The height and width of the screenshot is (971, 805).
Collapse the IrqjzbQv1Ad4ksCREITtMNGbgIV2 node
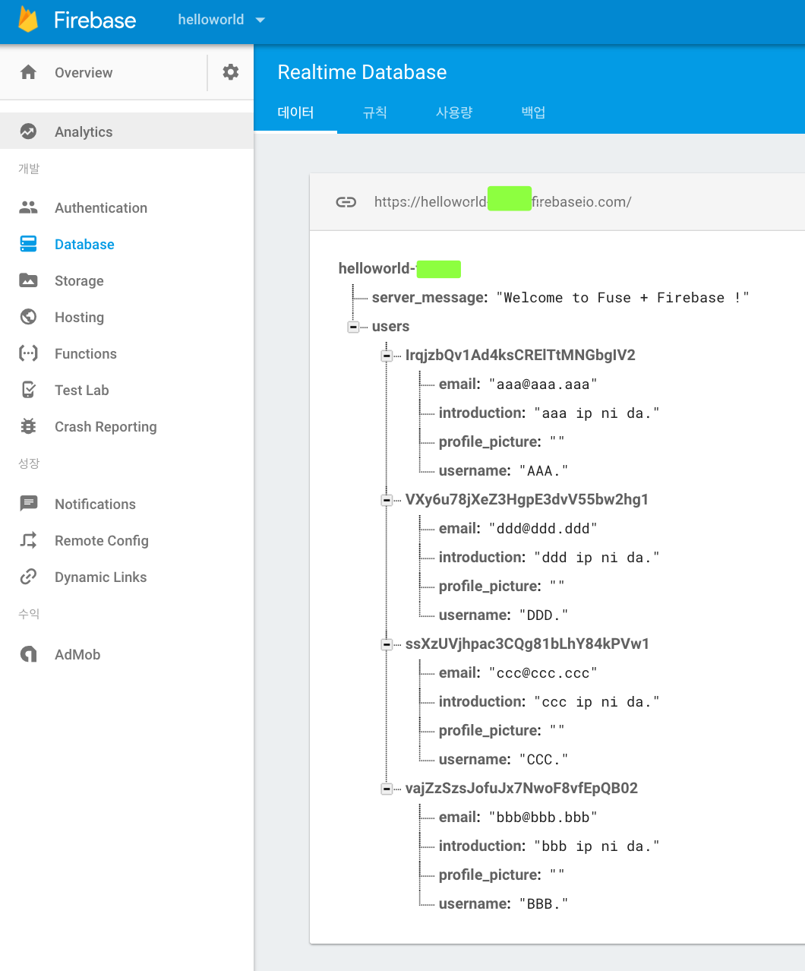click(387, 356)
